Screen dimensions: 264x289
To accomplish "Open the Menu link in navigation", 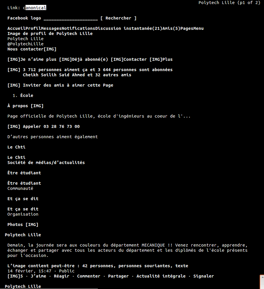I will 198,28.
